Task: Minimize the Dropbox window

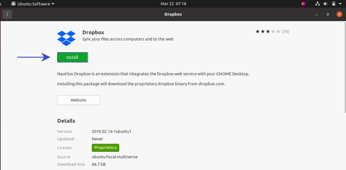Action: (317, 14)
